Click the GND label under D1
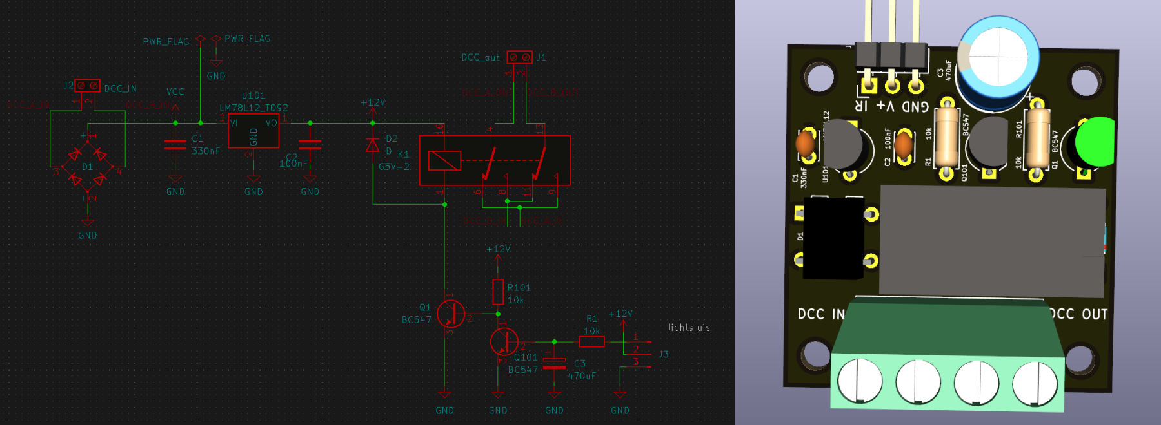This screenshot has width=1161, height=425. [88, 236]
